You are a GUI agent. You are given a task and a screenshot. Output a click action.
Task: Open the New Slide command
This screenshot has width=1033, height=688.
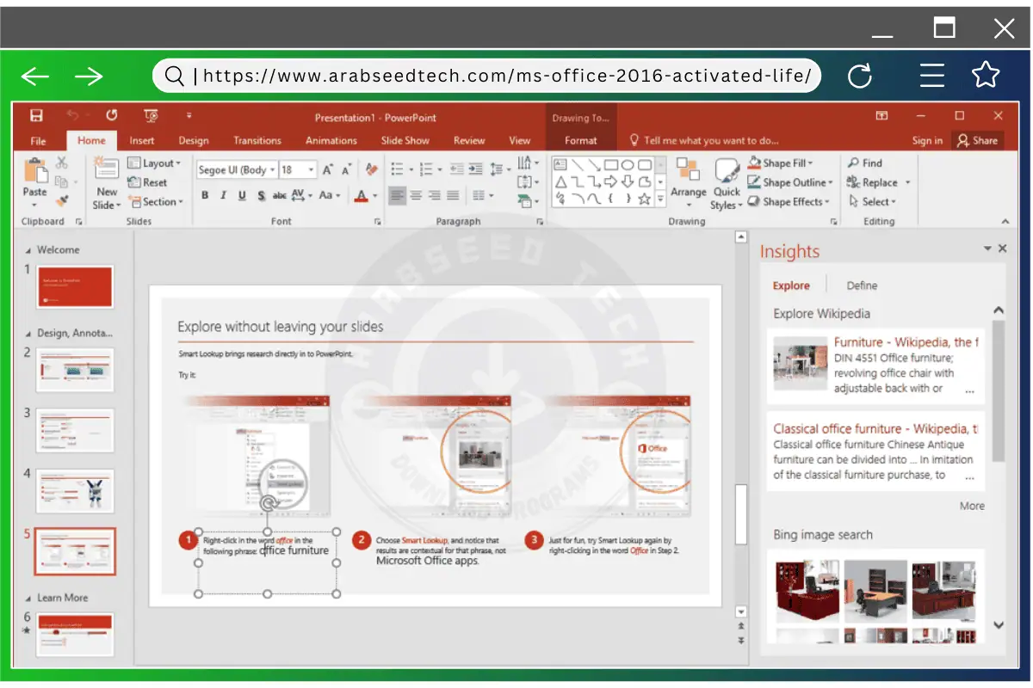(105, 182)
